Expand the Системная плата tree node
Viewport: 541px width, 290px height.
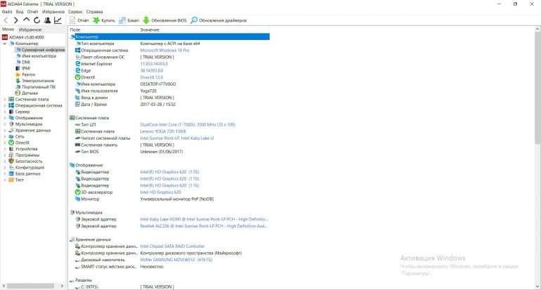click(x=4, y=99)
